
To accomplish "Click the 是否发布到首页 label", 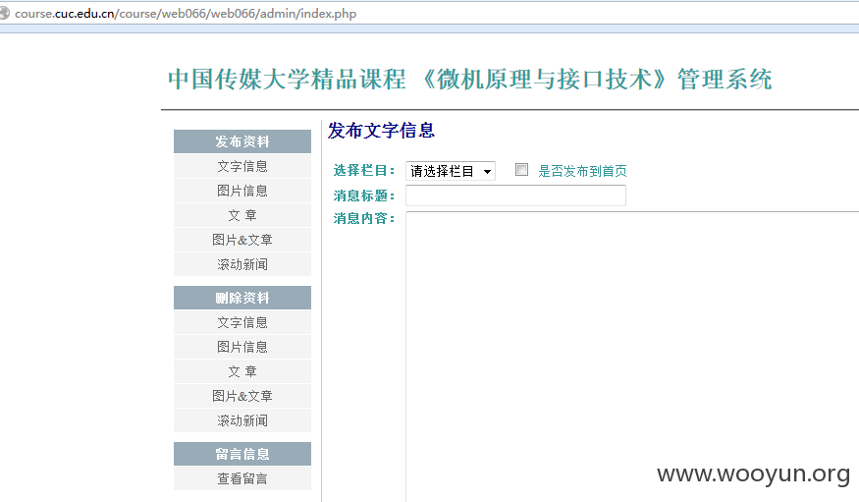I will pos(582,171).
